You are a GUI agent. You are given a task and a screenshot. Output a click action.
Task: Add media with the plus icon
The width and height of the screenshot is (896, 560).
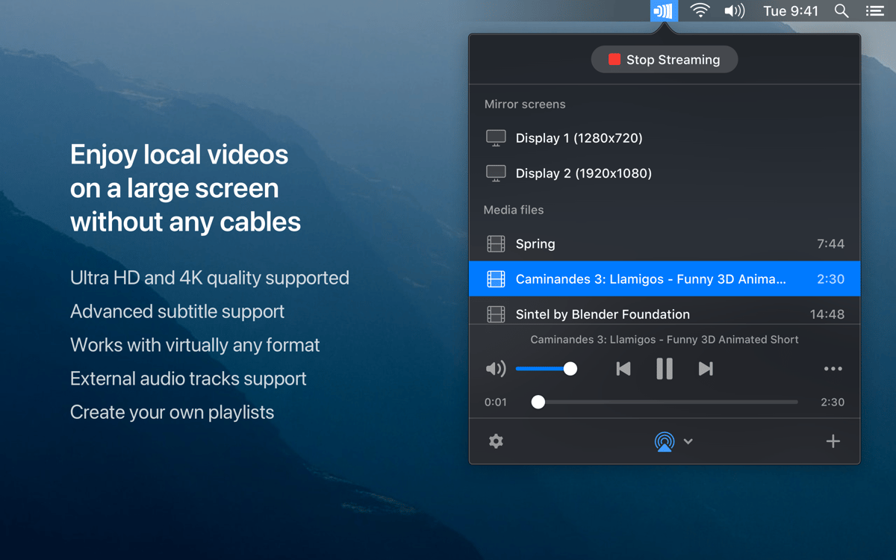click(833, 441)
